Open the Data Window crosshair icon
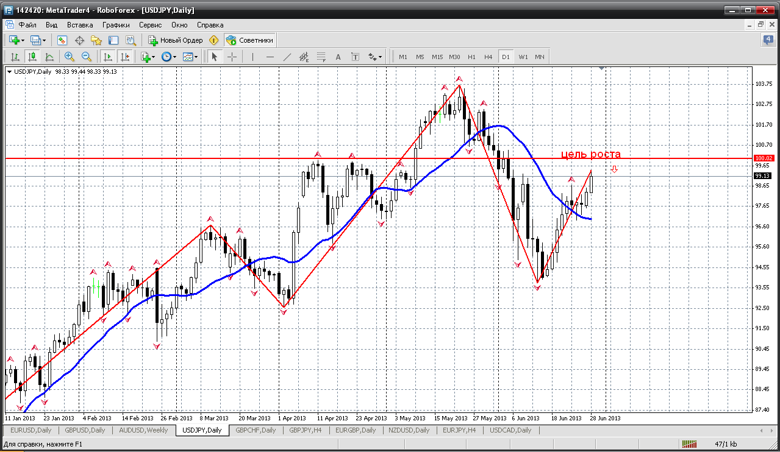This screenshot has height=452, width=780. [79, 40]
